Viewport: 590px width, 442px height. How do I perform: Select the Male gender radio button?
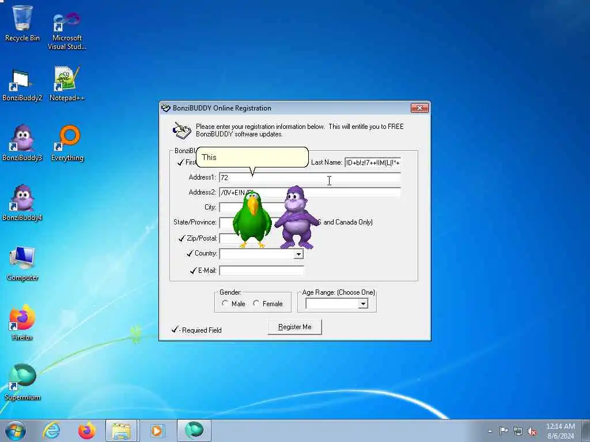coord(225,303)
